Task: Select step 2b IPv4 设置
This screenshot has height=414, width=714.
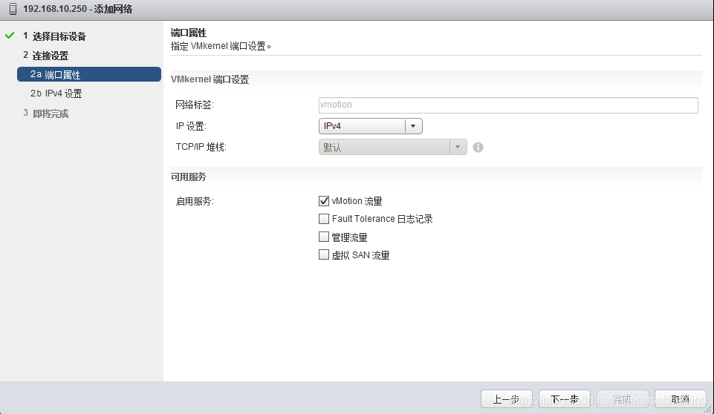Action: click(x=56, y=93)
